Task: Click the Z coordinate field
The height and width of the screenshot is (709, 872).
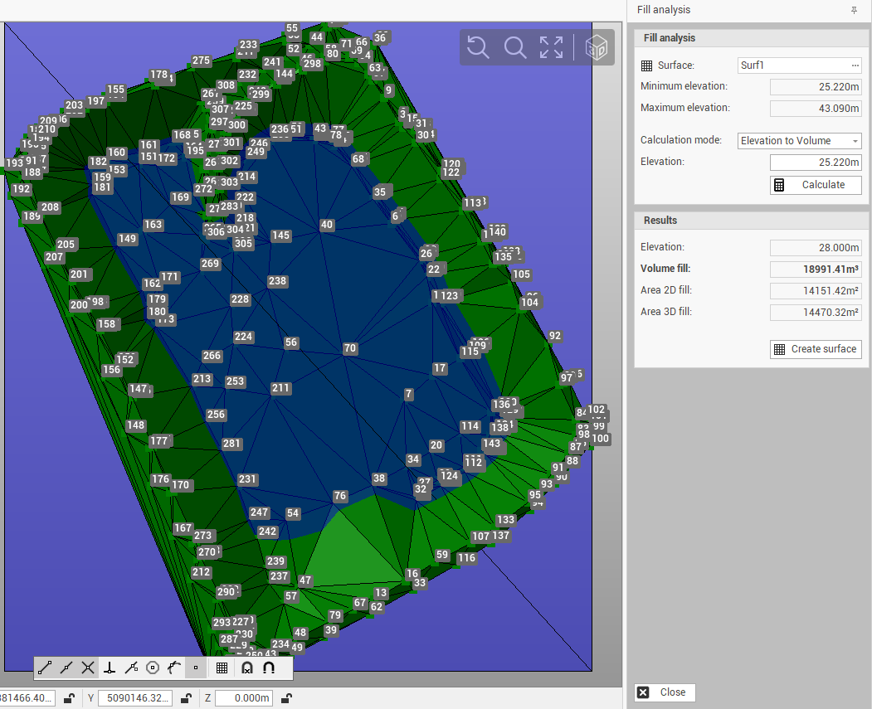Action: (242, 698)
